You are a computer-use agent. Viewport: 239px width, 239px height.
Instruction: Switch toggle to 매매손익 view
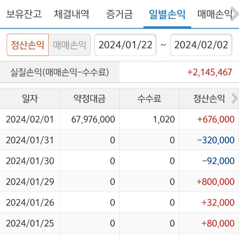70,45
